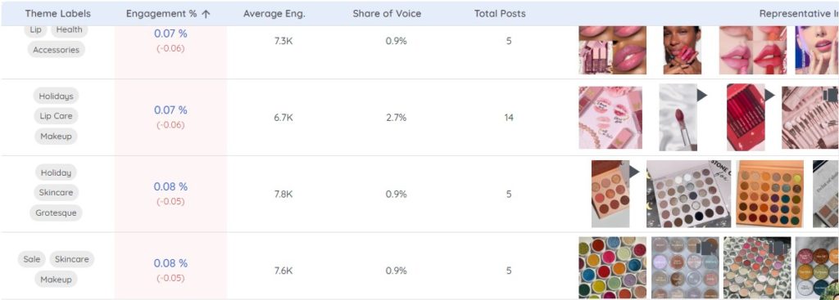Image resolution: width=839 pixels, height=300 pixels.
Task: Click the Accessories theme label
Action: coord(57,50)
